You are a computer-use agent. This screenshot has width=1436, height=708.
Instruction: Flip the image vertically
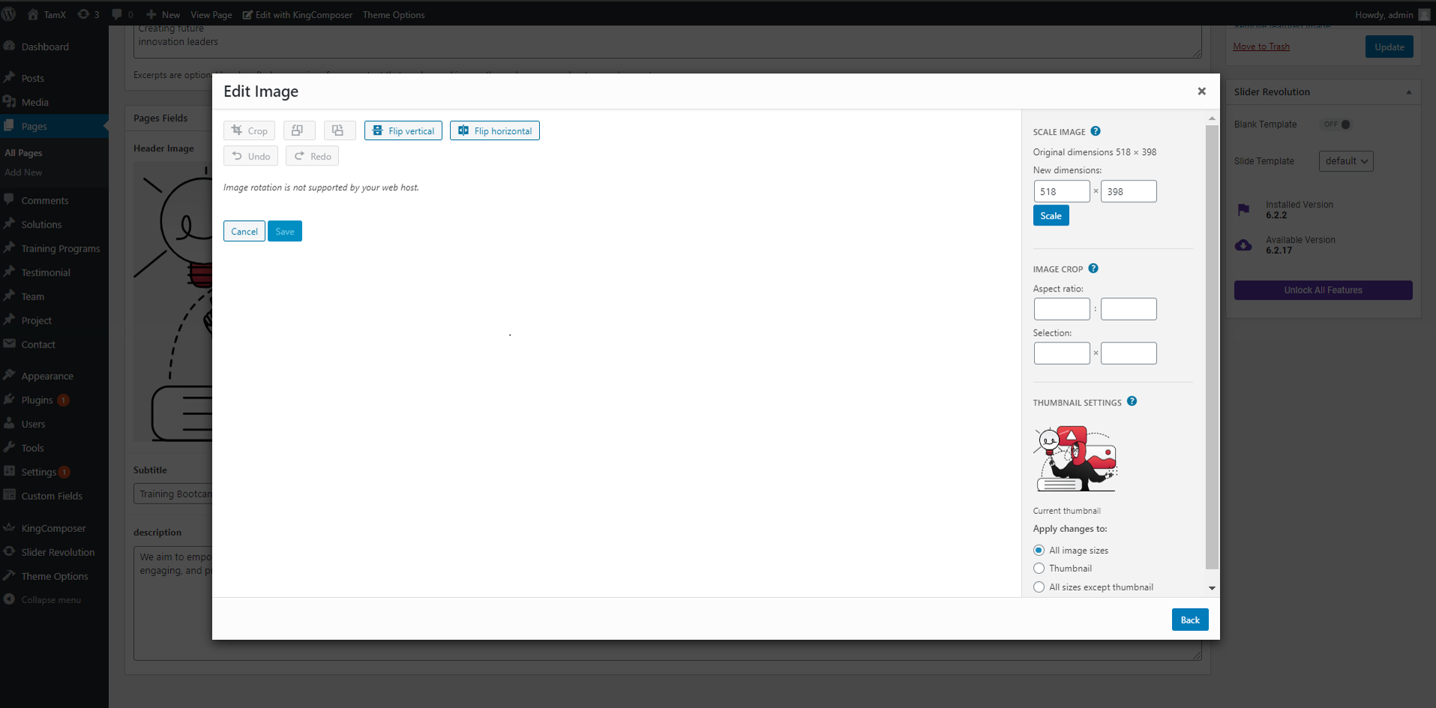[403, 130]
